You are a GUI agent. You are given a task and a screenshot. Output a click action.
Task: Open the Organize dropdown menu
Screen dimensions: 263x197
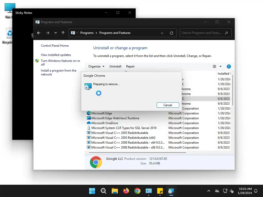tap(96, 66)
